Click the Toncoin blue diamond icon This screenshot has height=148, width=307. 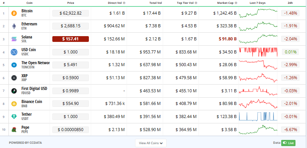(14, 65)
